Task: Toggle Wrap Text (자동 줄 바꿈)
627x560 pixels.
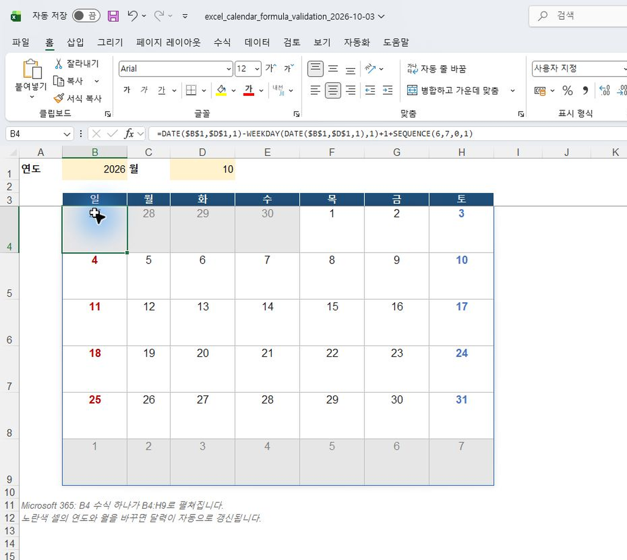Action: (x=437, y=68)
